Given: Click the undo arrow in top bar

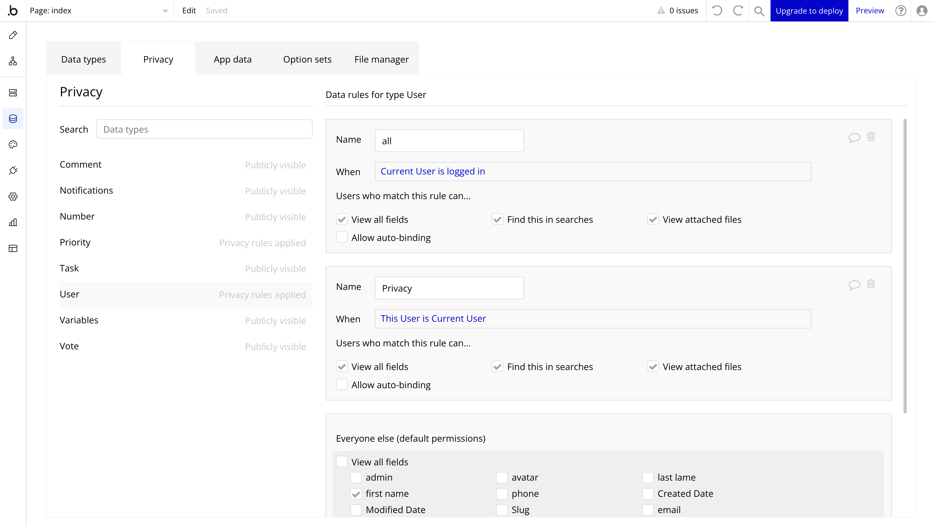Looking at the screenshot, I should click(717, 10).
